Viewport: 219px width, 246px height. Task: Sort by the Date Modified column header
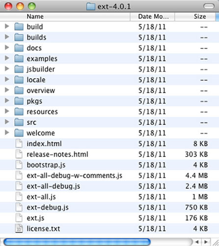coord(153,17)
